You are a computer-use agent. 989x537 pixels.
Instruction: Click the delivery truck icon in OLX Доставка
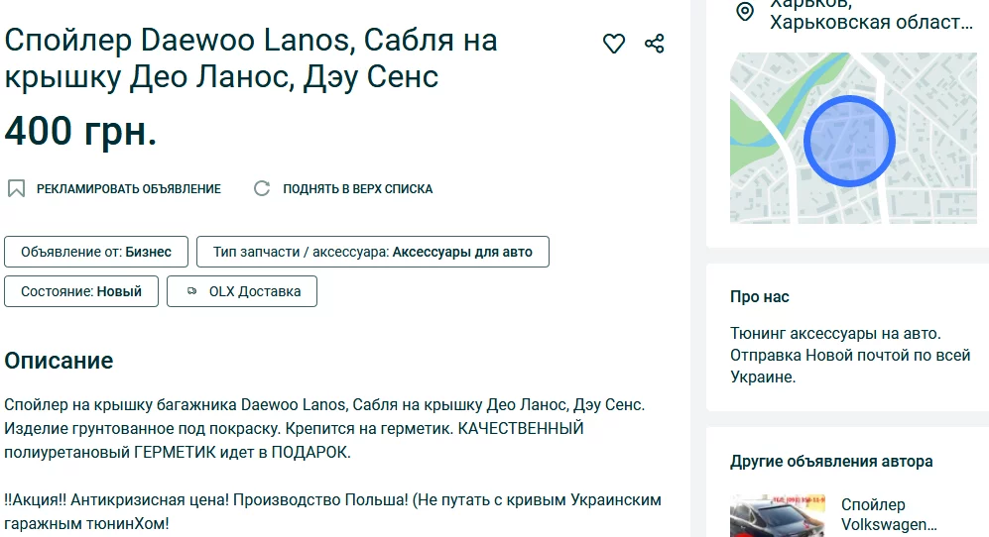[191, 291]
